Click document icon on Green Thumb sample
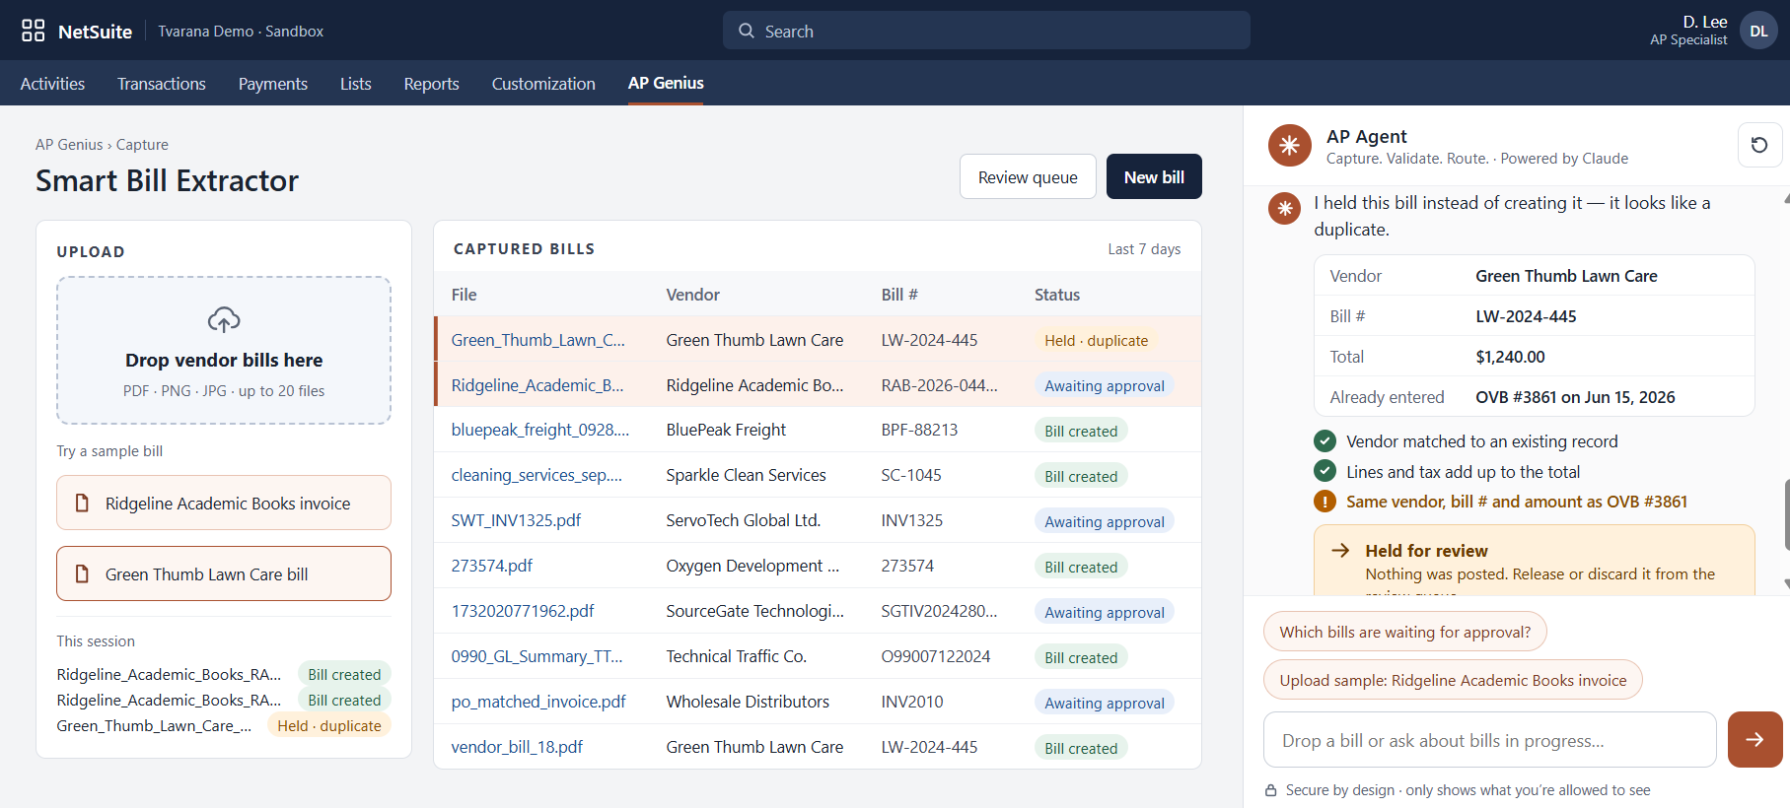The height and width of the screenshot is (808, 1790). pos(83,573)
